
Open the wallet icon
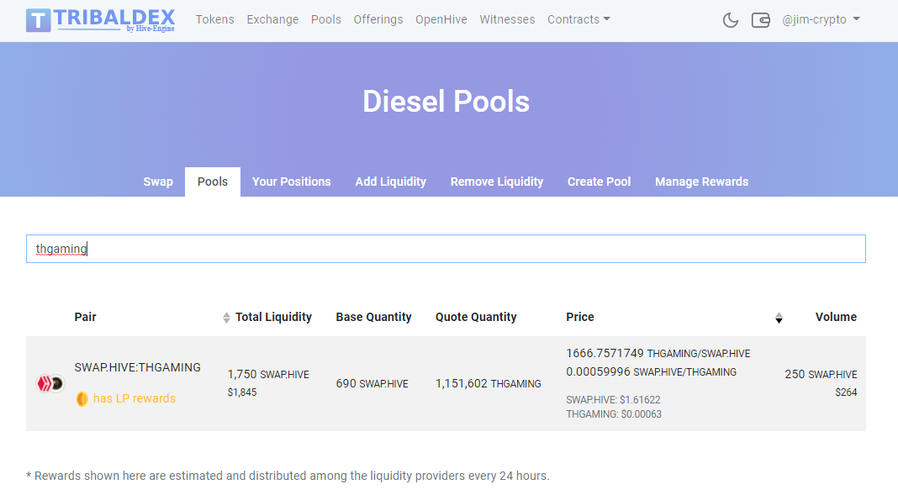pos(760,20)
